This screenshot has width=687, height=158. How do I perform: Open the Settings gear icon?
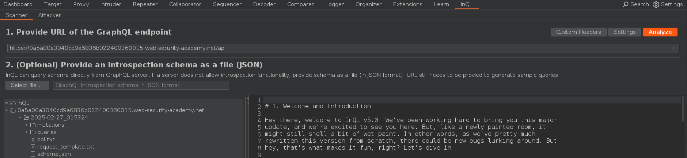[656, 4]
